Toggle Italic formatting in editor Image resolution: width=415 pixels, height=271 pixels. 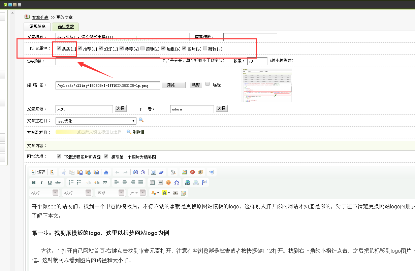[42, 182]
